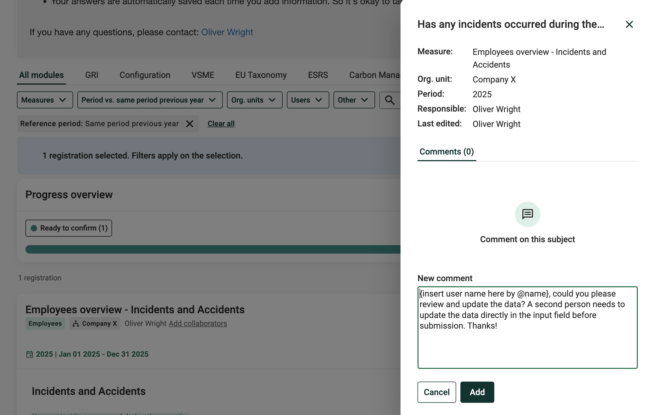The image size is (649, 415).
Task: Click the Add comment button
Action: (477, 392)
